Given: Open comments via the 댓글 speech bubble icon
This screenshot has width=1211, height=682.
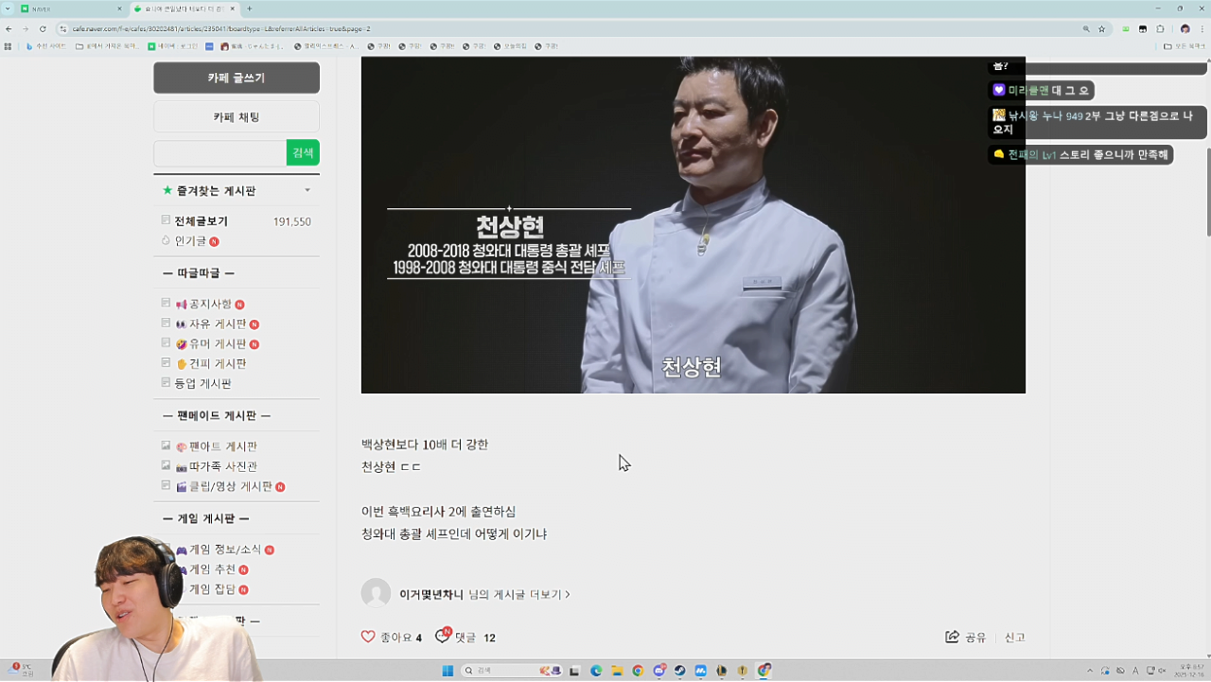Looking at the screenshot, I should (x=442, y=637).
